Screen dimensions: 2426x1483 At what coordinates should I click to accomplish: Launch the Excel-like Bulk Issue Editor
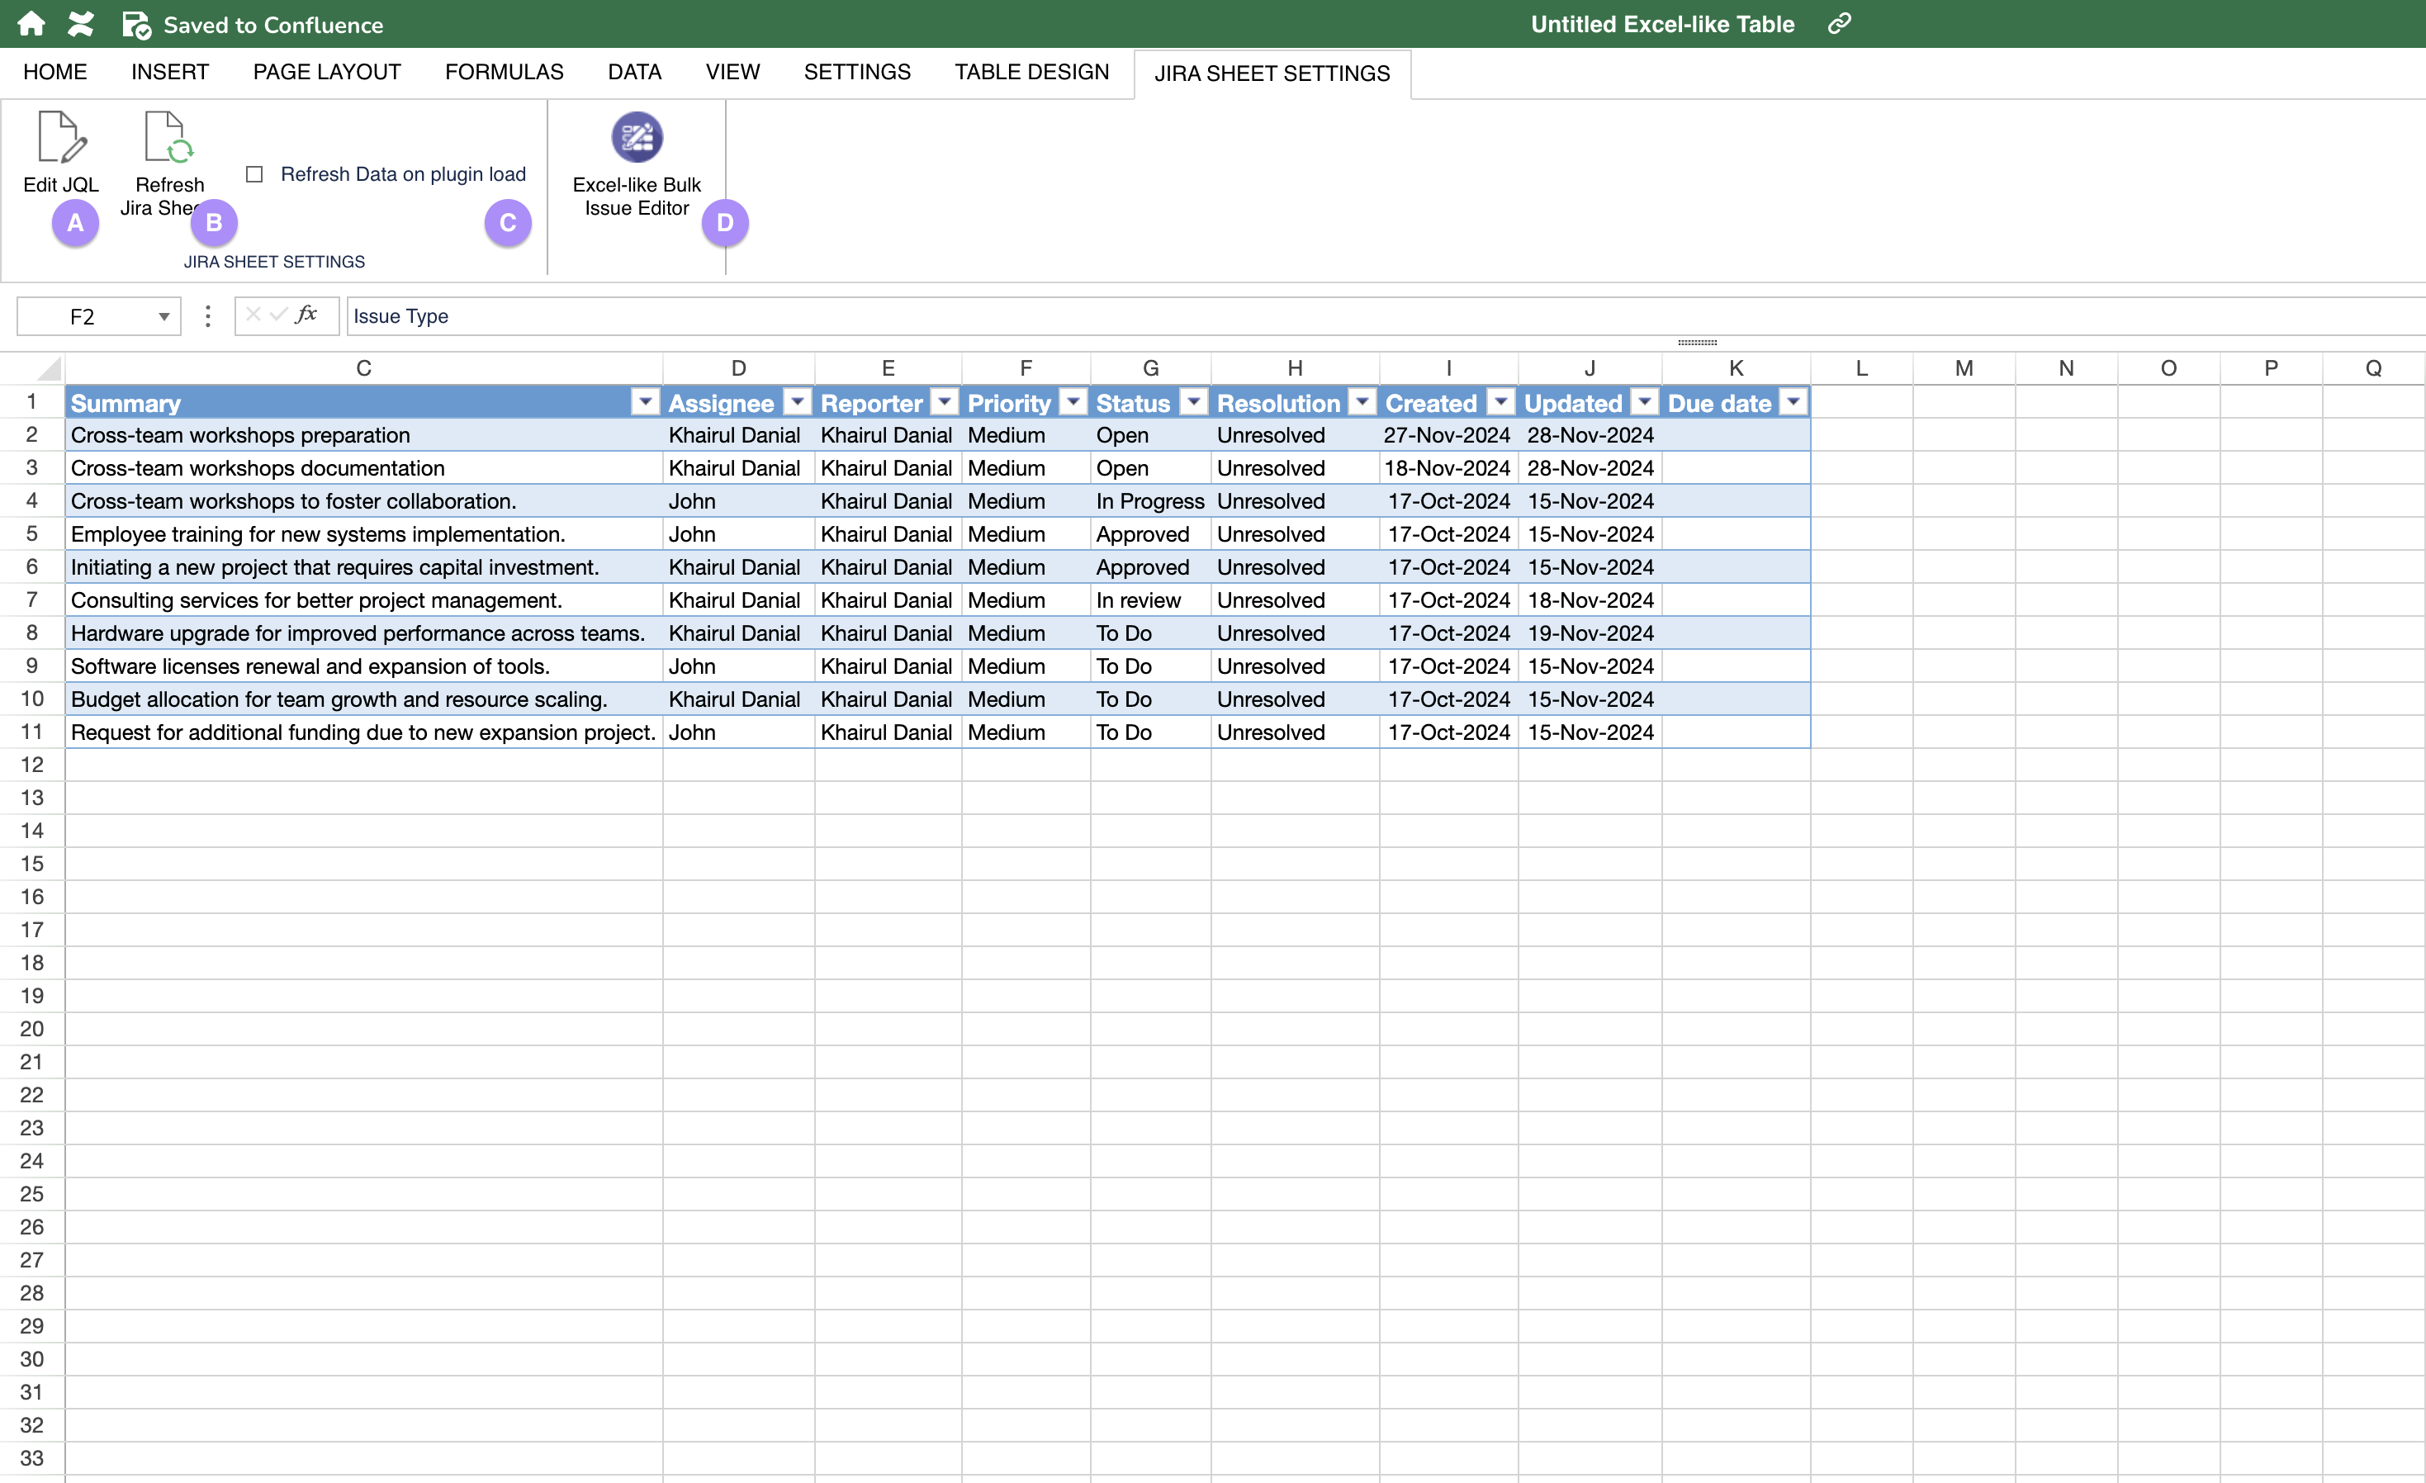point(636,138)
